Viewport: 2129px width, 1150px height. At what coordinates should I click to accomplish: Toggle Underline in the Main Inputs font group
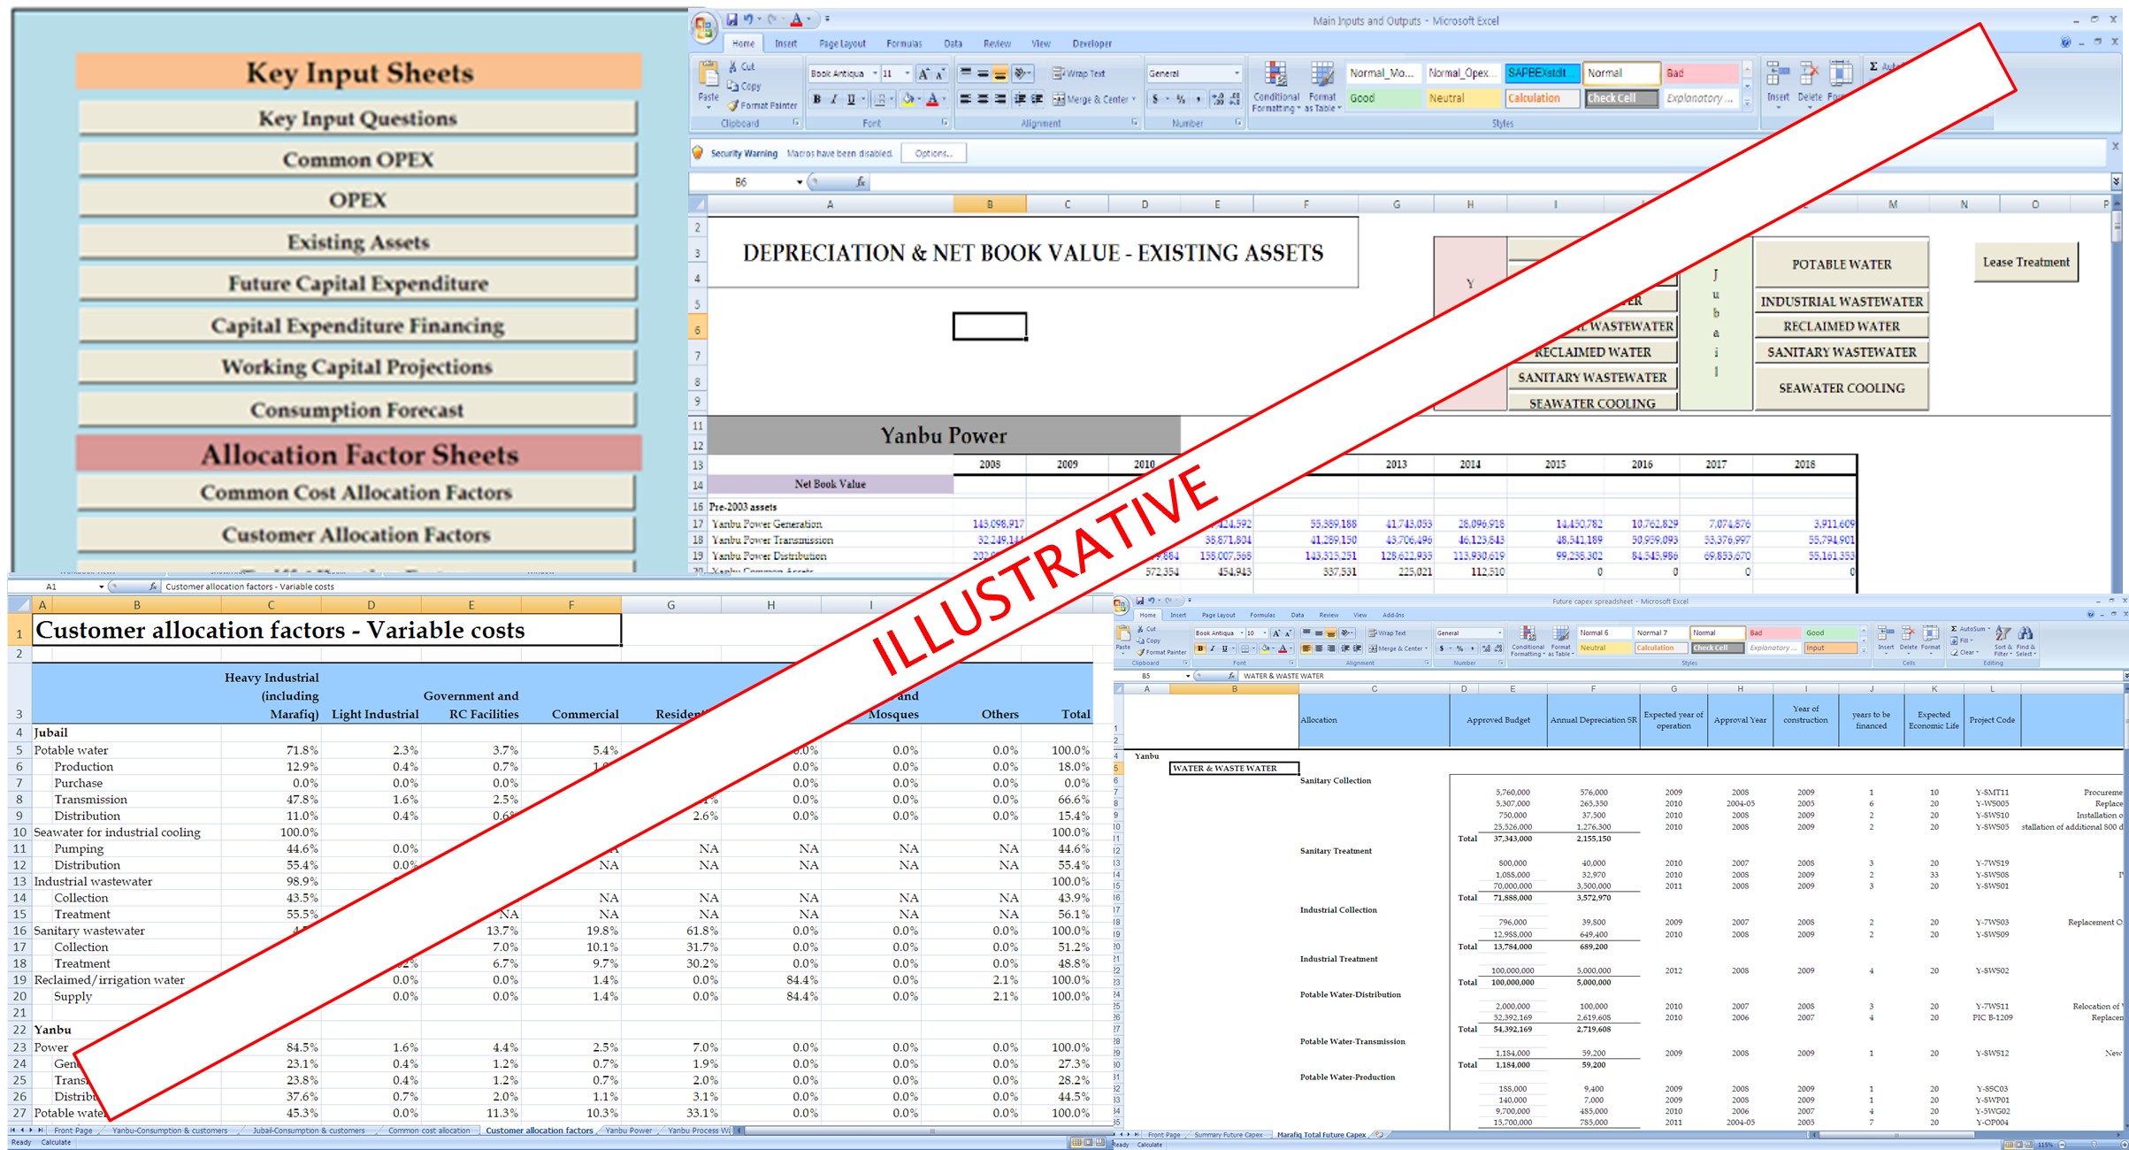tap(851, 100)
